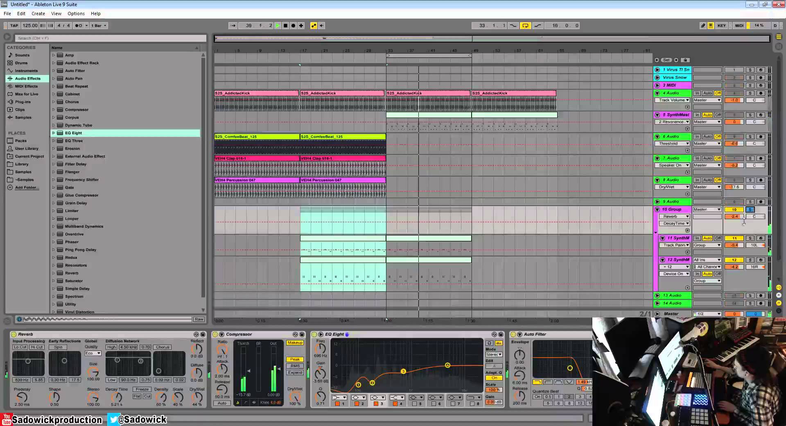The image size is (786, 426).
Task: Solo the 10 Group track
Action: click(x=750, y=209)
